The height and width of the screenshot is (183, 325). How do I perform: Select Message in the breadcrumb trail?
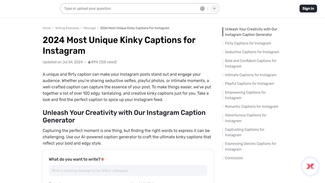89,28
